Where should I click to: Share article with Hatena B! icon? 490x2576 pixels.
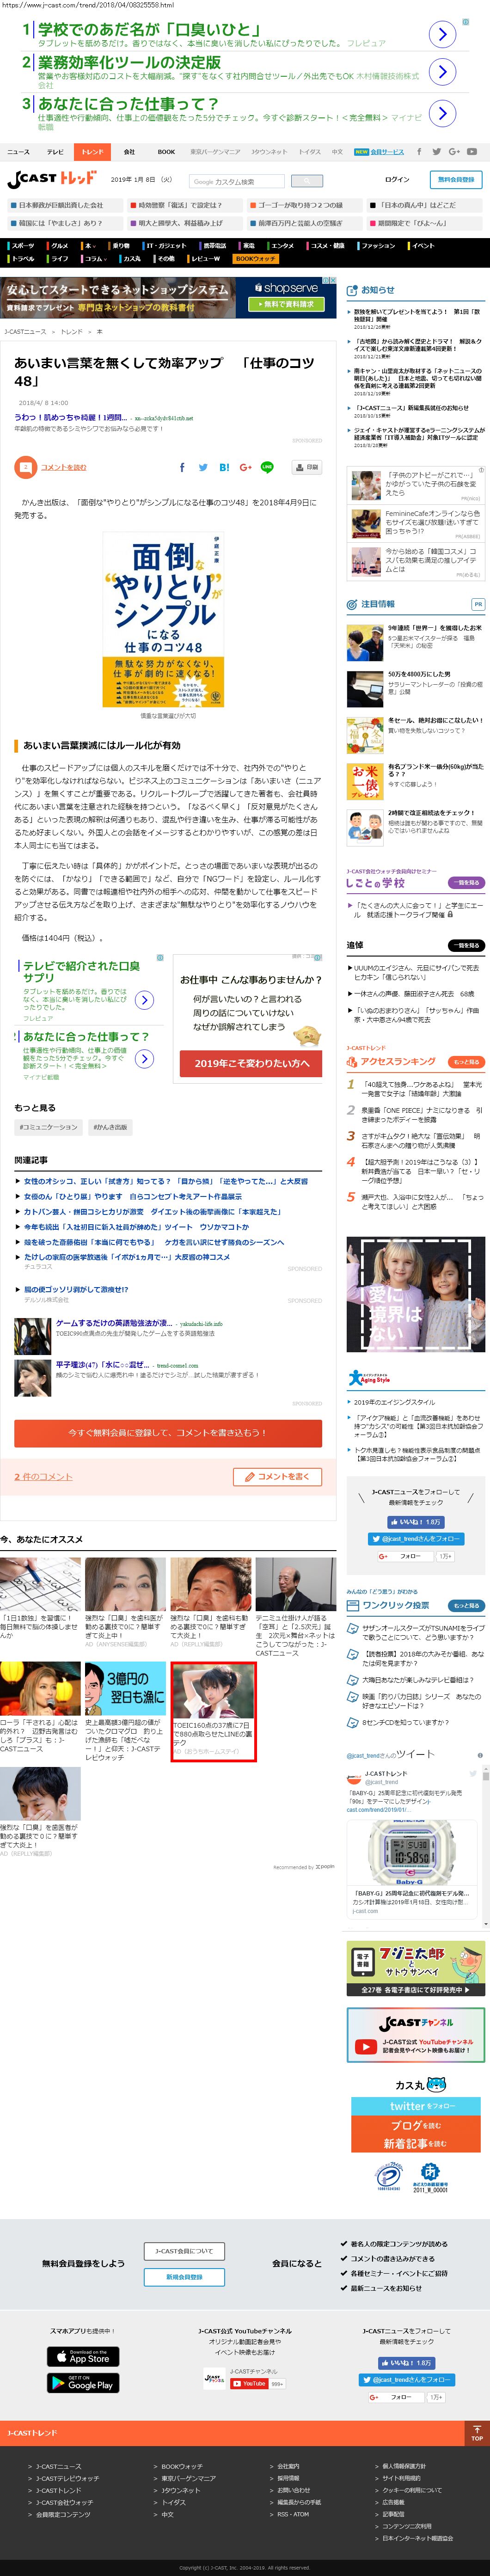224,467
